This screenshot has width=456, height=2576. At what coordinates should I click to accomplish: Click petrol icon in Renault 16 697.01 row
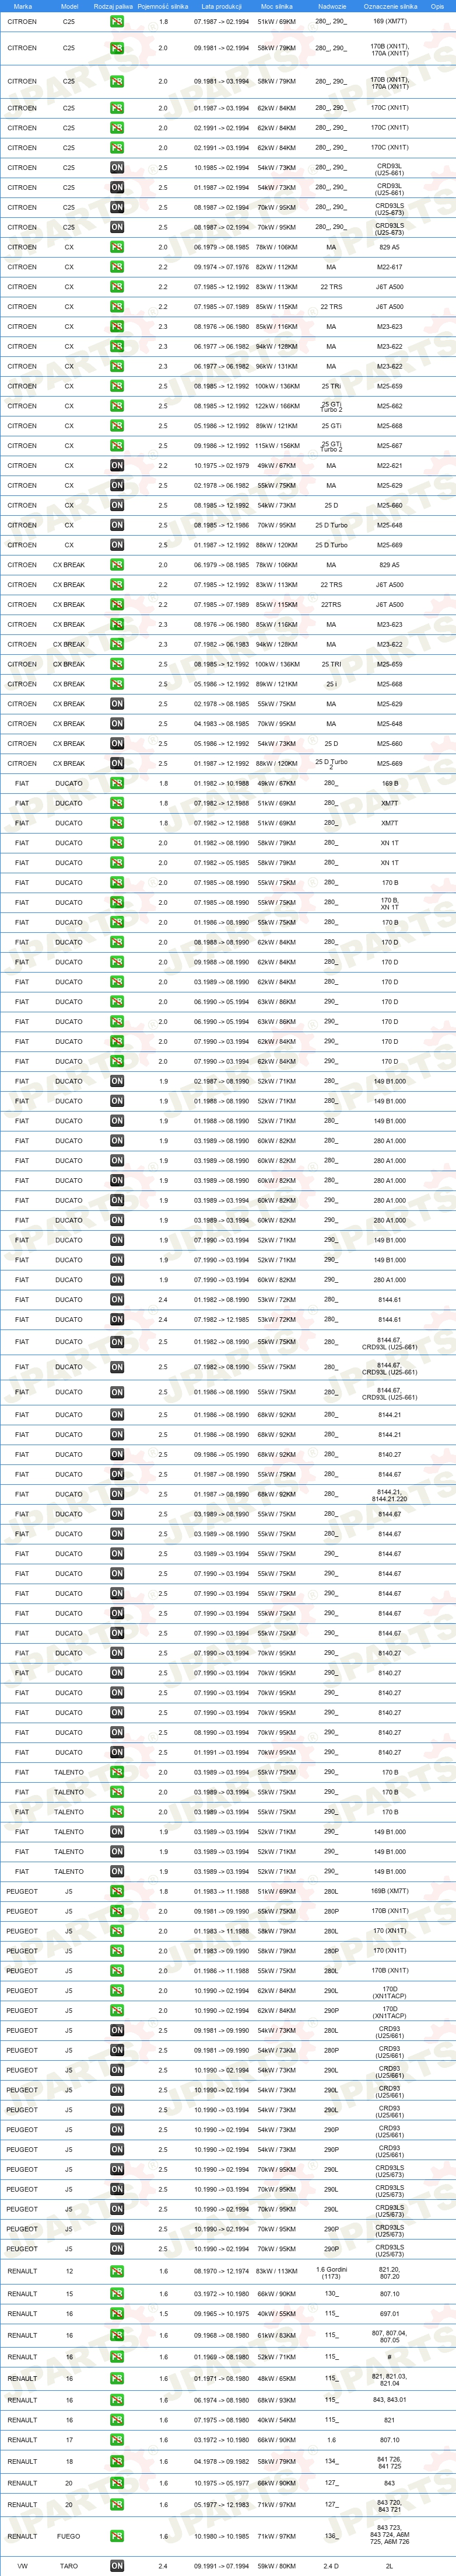pyautogui.click(x=117, y=2314)
